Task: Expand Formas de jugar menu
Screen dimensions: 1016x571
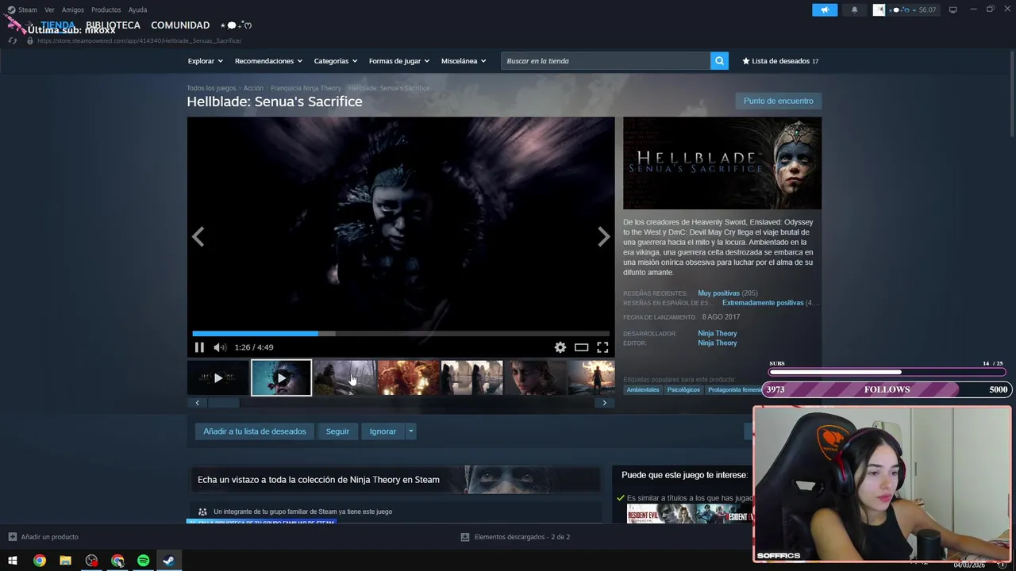Action: pyautogui.click(x=398, y=61)
